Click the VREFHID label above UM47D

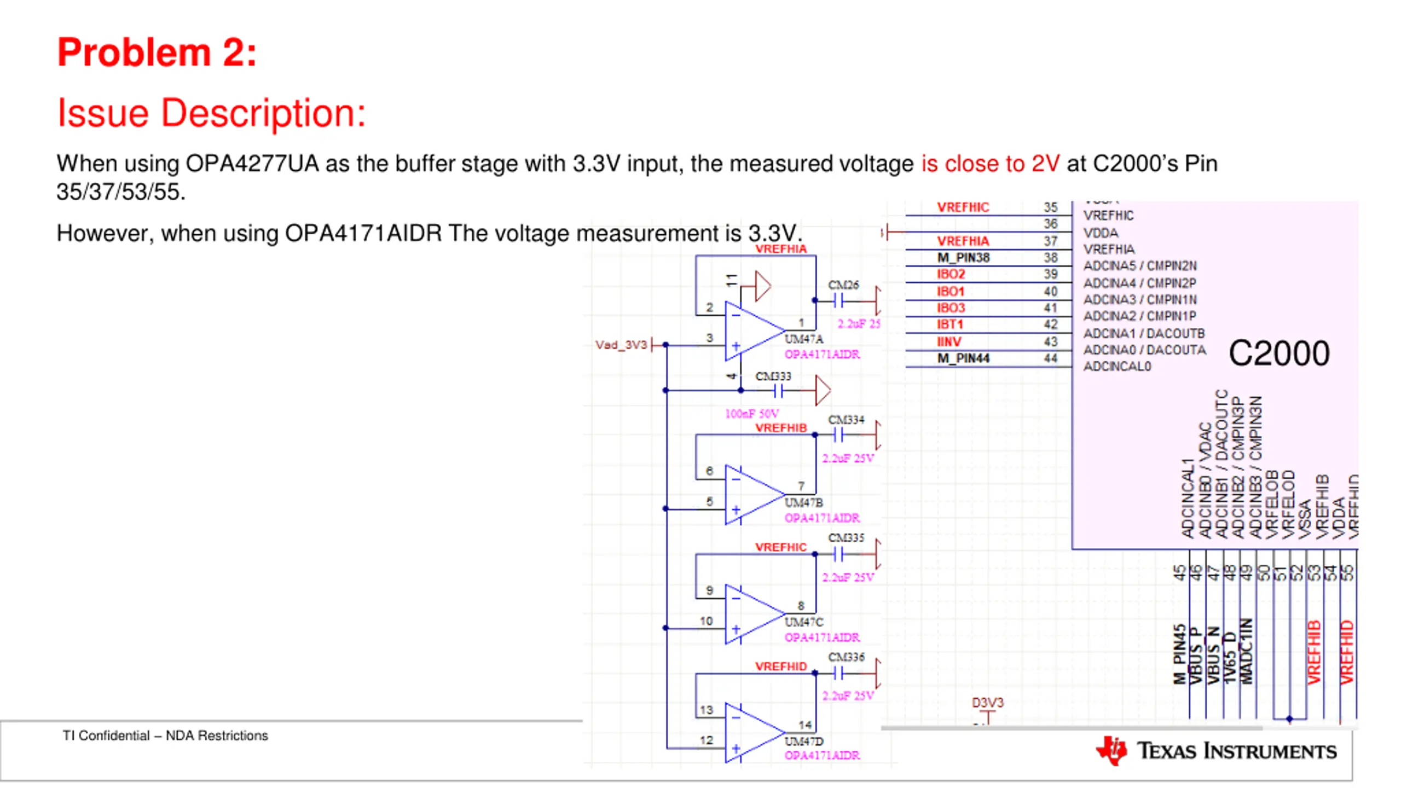[781, 667]
